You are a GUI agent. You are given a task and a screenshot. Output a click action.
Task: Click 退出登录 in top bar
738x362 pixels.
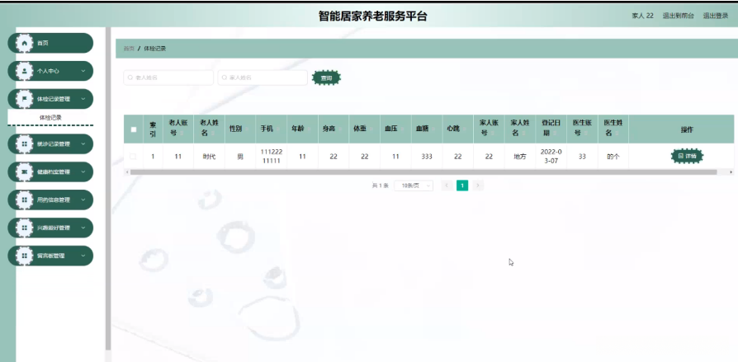[x=716, y=16]
